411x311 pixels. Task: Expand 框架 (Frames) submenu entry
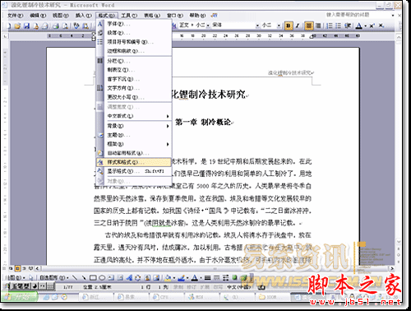tap(134, 144)
